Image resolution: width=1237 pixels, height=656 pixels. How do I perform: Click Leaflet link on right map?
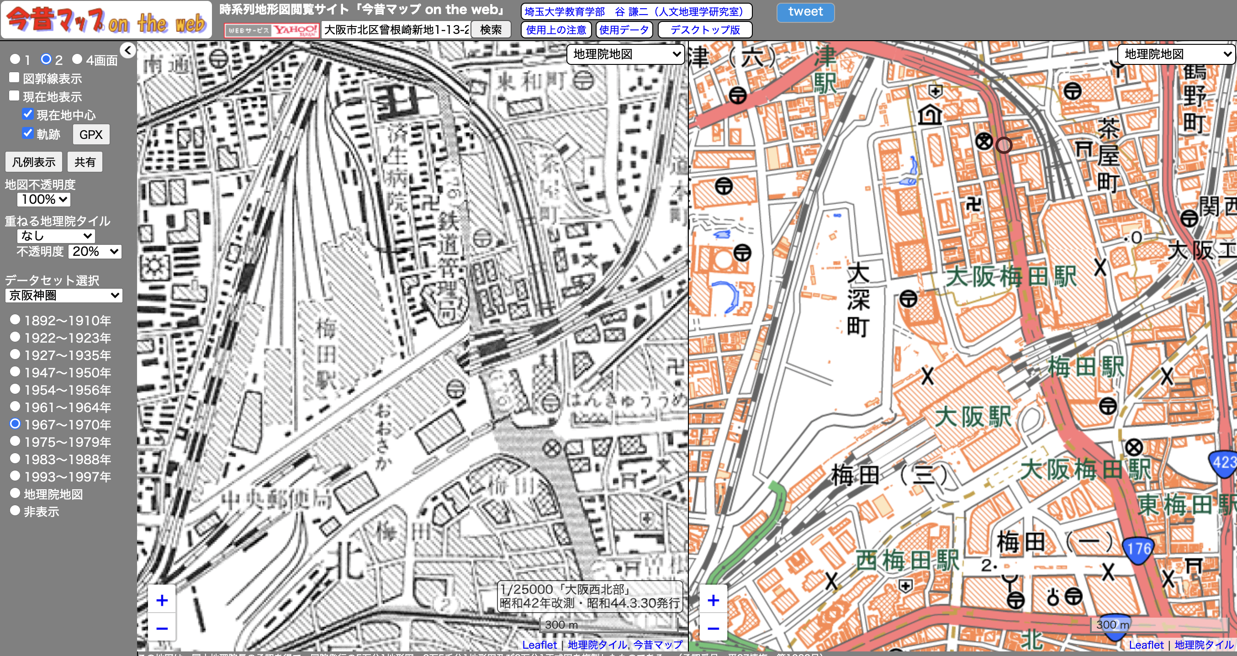coord(1146,645)
